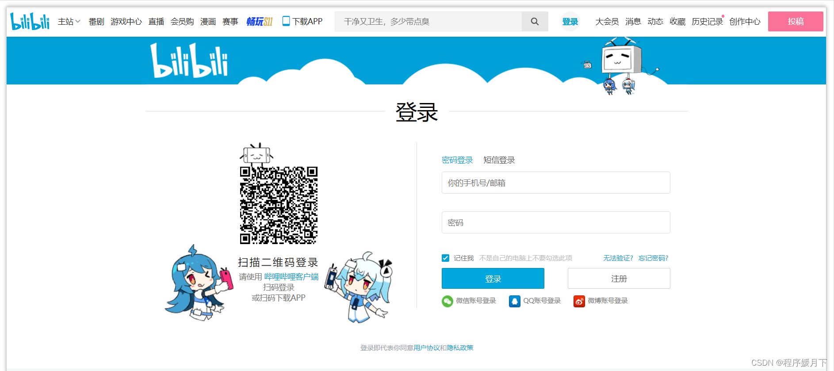Open the 隐私政策 link
The width and height of the screenshot is (834, 371).
pos(460,348)
